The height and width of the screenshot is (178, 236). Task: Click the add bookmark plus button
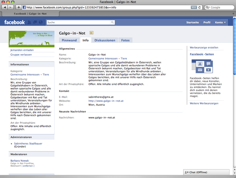point(19,7)
